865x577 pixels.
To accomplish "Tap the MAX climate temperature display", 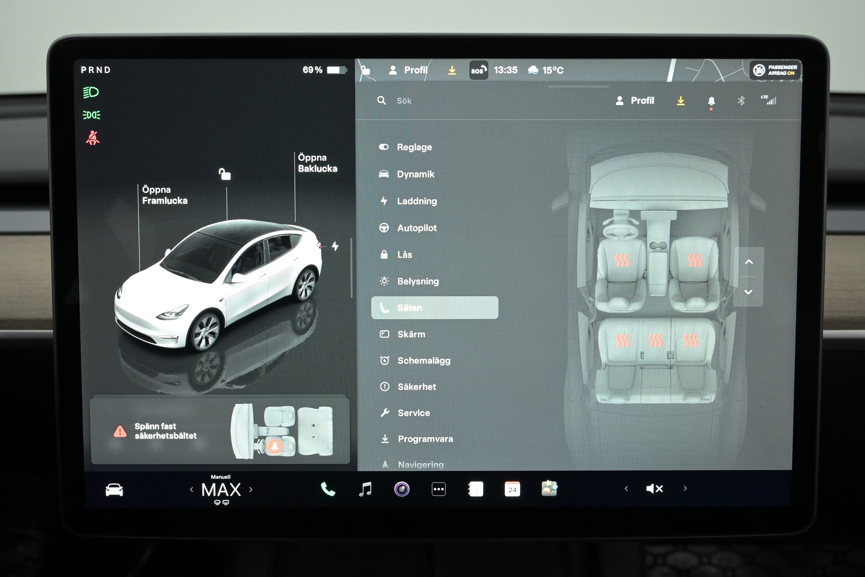I will point(221,489).
